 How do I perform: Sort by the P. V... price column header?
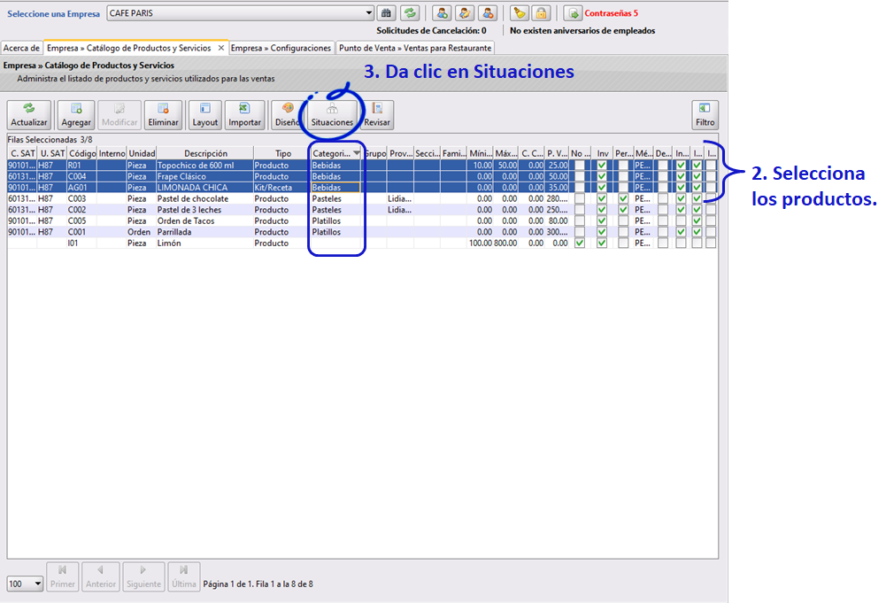557,153
